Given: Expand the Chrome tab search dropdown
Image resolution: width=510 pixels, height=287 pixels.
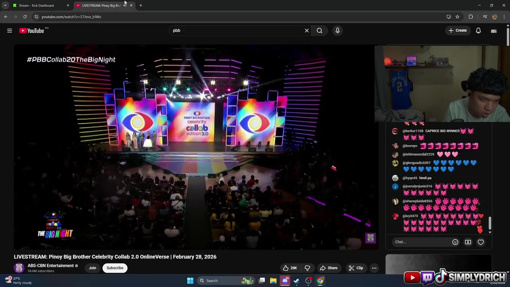Looking at the screenshot, I should point(5,6).
